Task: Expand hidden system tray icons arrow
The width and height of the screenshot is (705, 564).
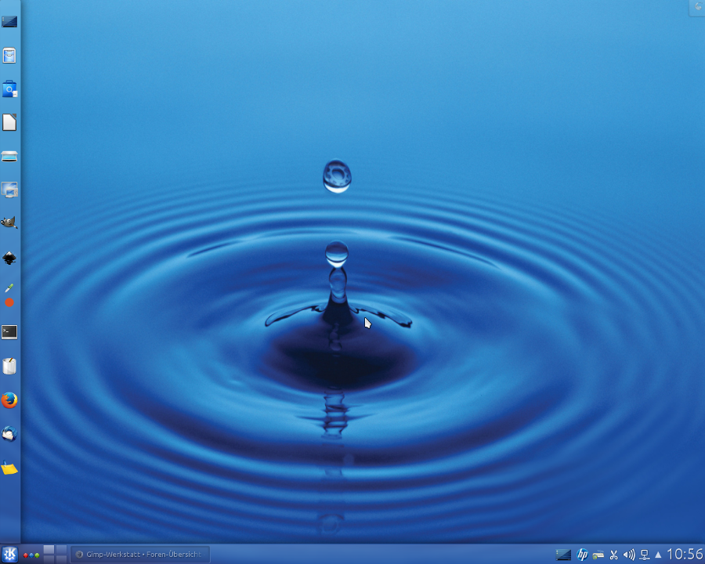Action: (x=658, y=555)
